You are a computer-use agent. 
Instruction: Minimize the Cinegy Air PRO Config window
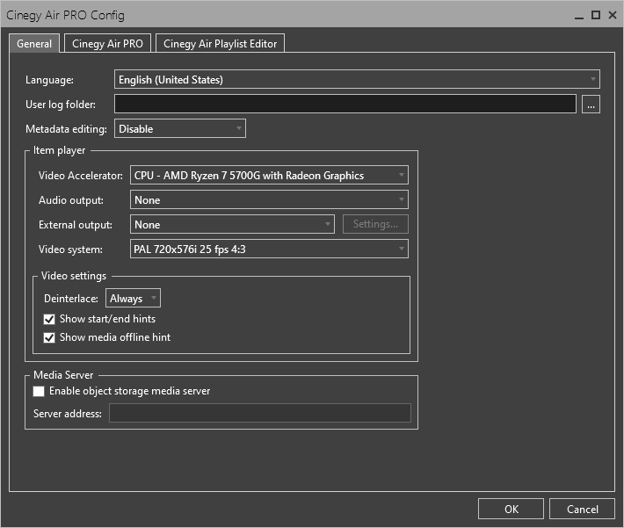[579, 16]
